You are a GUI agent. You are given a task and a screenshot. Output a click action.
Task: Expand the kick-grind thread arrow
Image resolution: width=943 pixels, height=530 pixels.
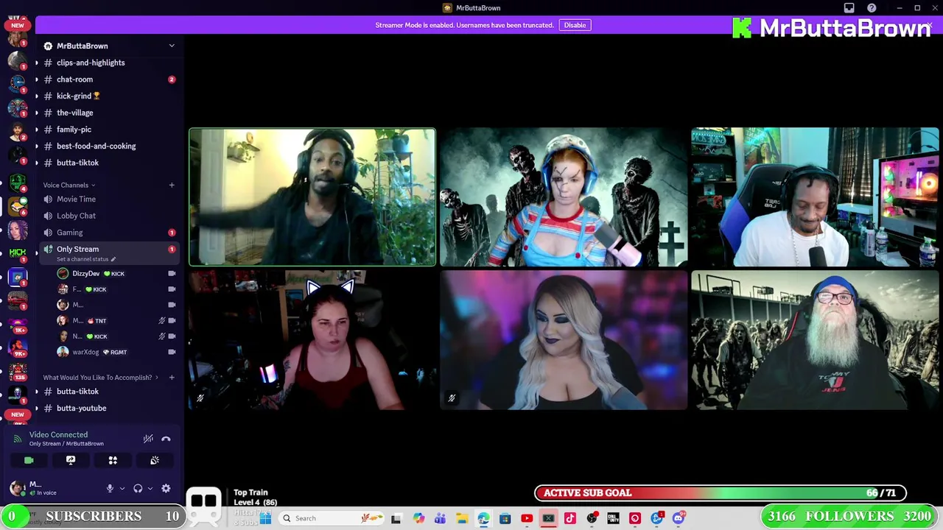[37, 96]
